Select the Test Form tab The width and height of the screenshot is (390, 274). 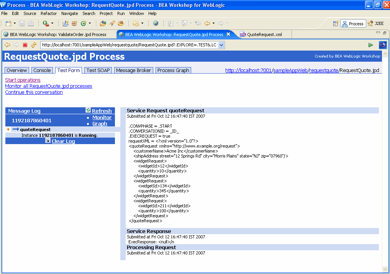pyautogui.click(x=69, y=71)
